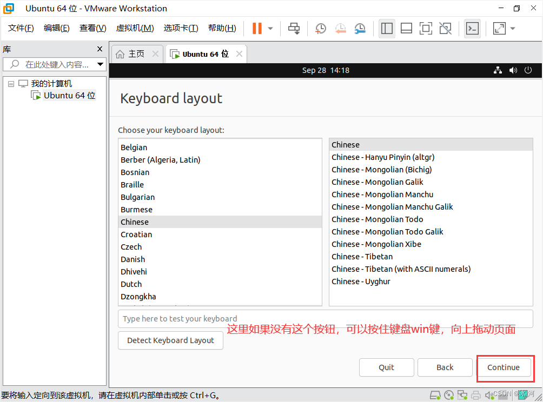The height and width of the screenshot is (402, 543).
Task: Open the snapshot manager icon
Action: tap(360, 29)
